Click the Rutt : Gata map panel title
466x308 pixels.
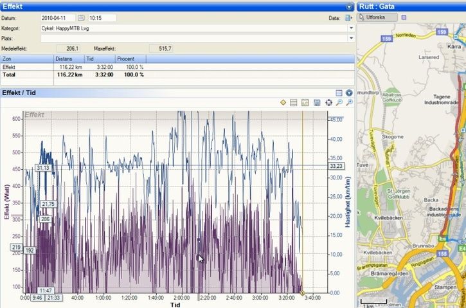pyautogui.click(x=377, y=6)
